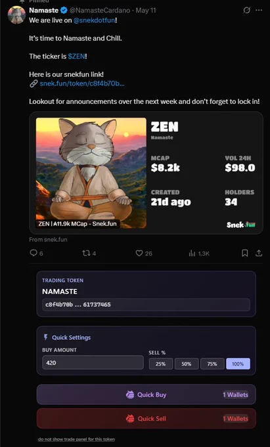The height and width of the screenshot is (447, 270).
Task: Click the Grok circle icon beside more options
Action: [x=246, y=11]
